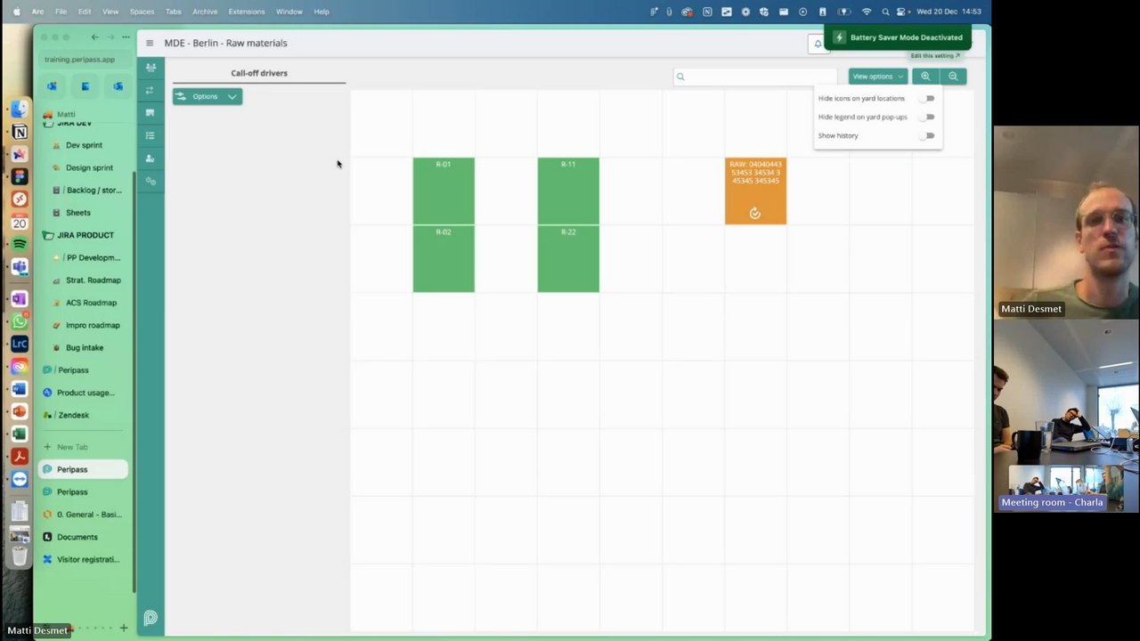Open the Visitor registrati... tab
The width and height of the screenshot is (1140, 641).
pos(84,559)
